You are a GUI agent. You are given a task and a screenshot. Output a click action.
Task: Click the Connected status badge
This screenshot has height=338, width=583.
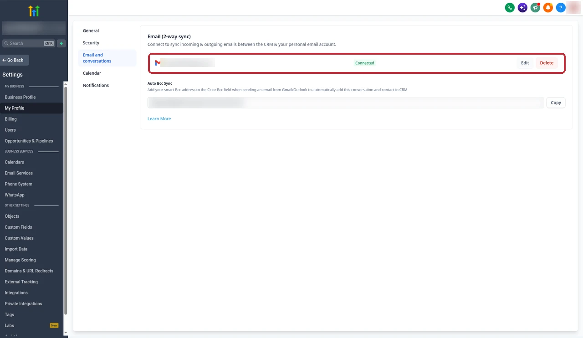[x=365, y=63]
